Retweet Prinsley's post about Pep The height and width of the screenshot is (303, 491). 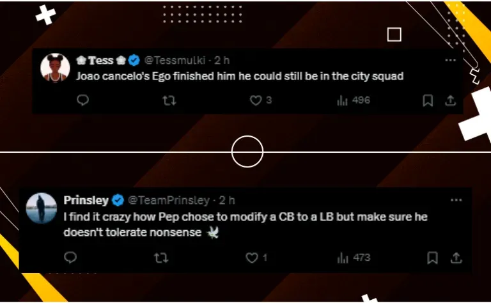click(x=162, y=258)
